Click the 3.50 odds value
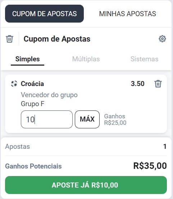 tap(138, 84)
